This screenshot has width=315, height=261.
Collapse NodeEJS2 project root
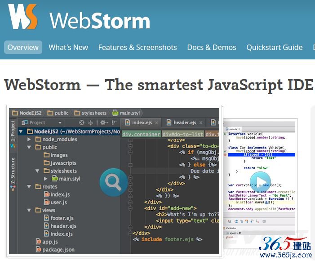[x=21, y=131]
